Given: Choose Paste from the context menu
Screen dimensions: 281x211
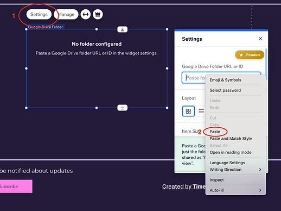Looking at the screenshot, I should 235,132.
